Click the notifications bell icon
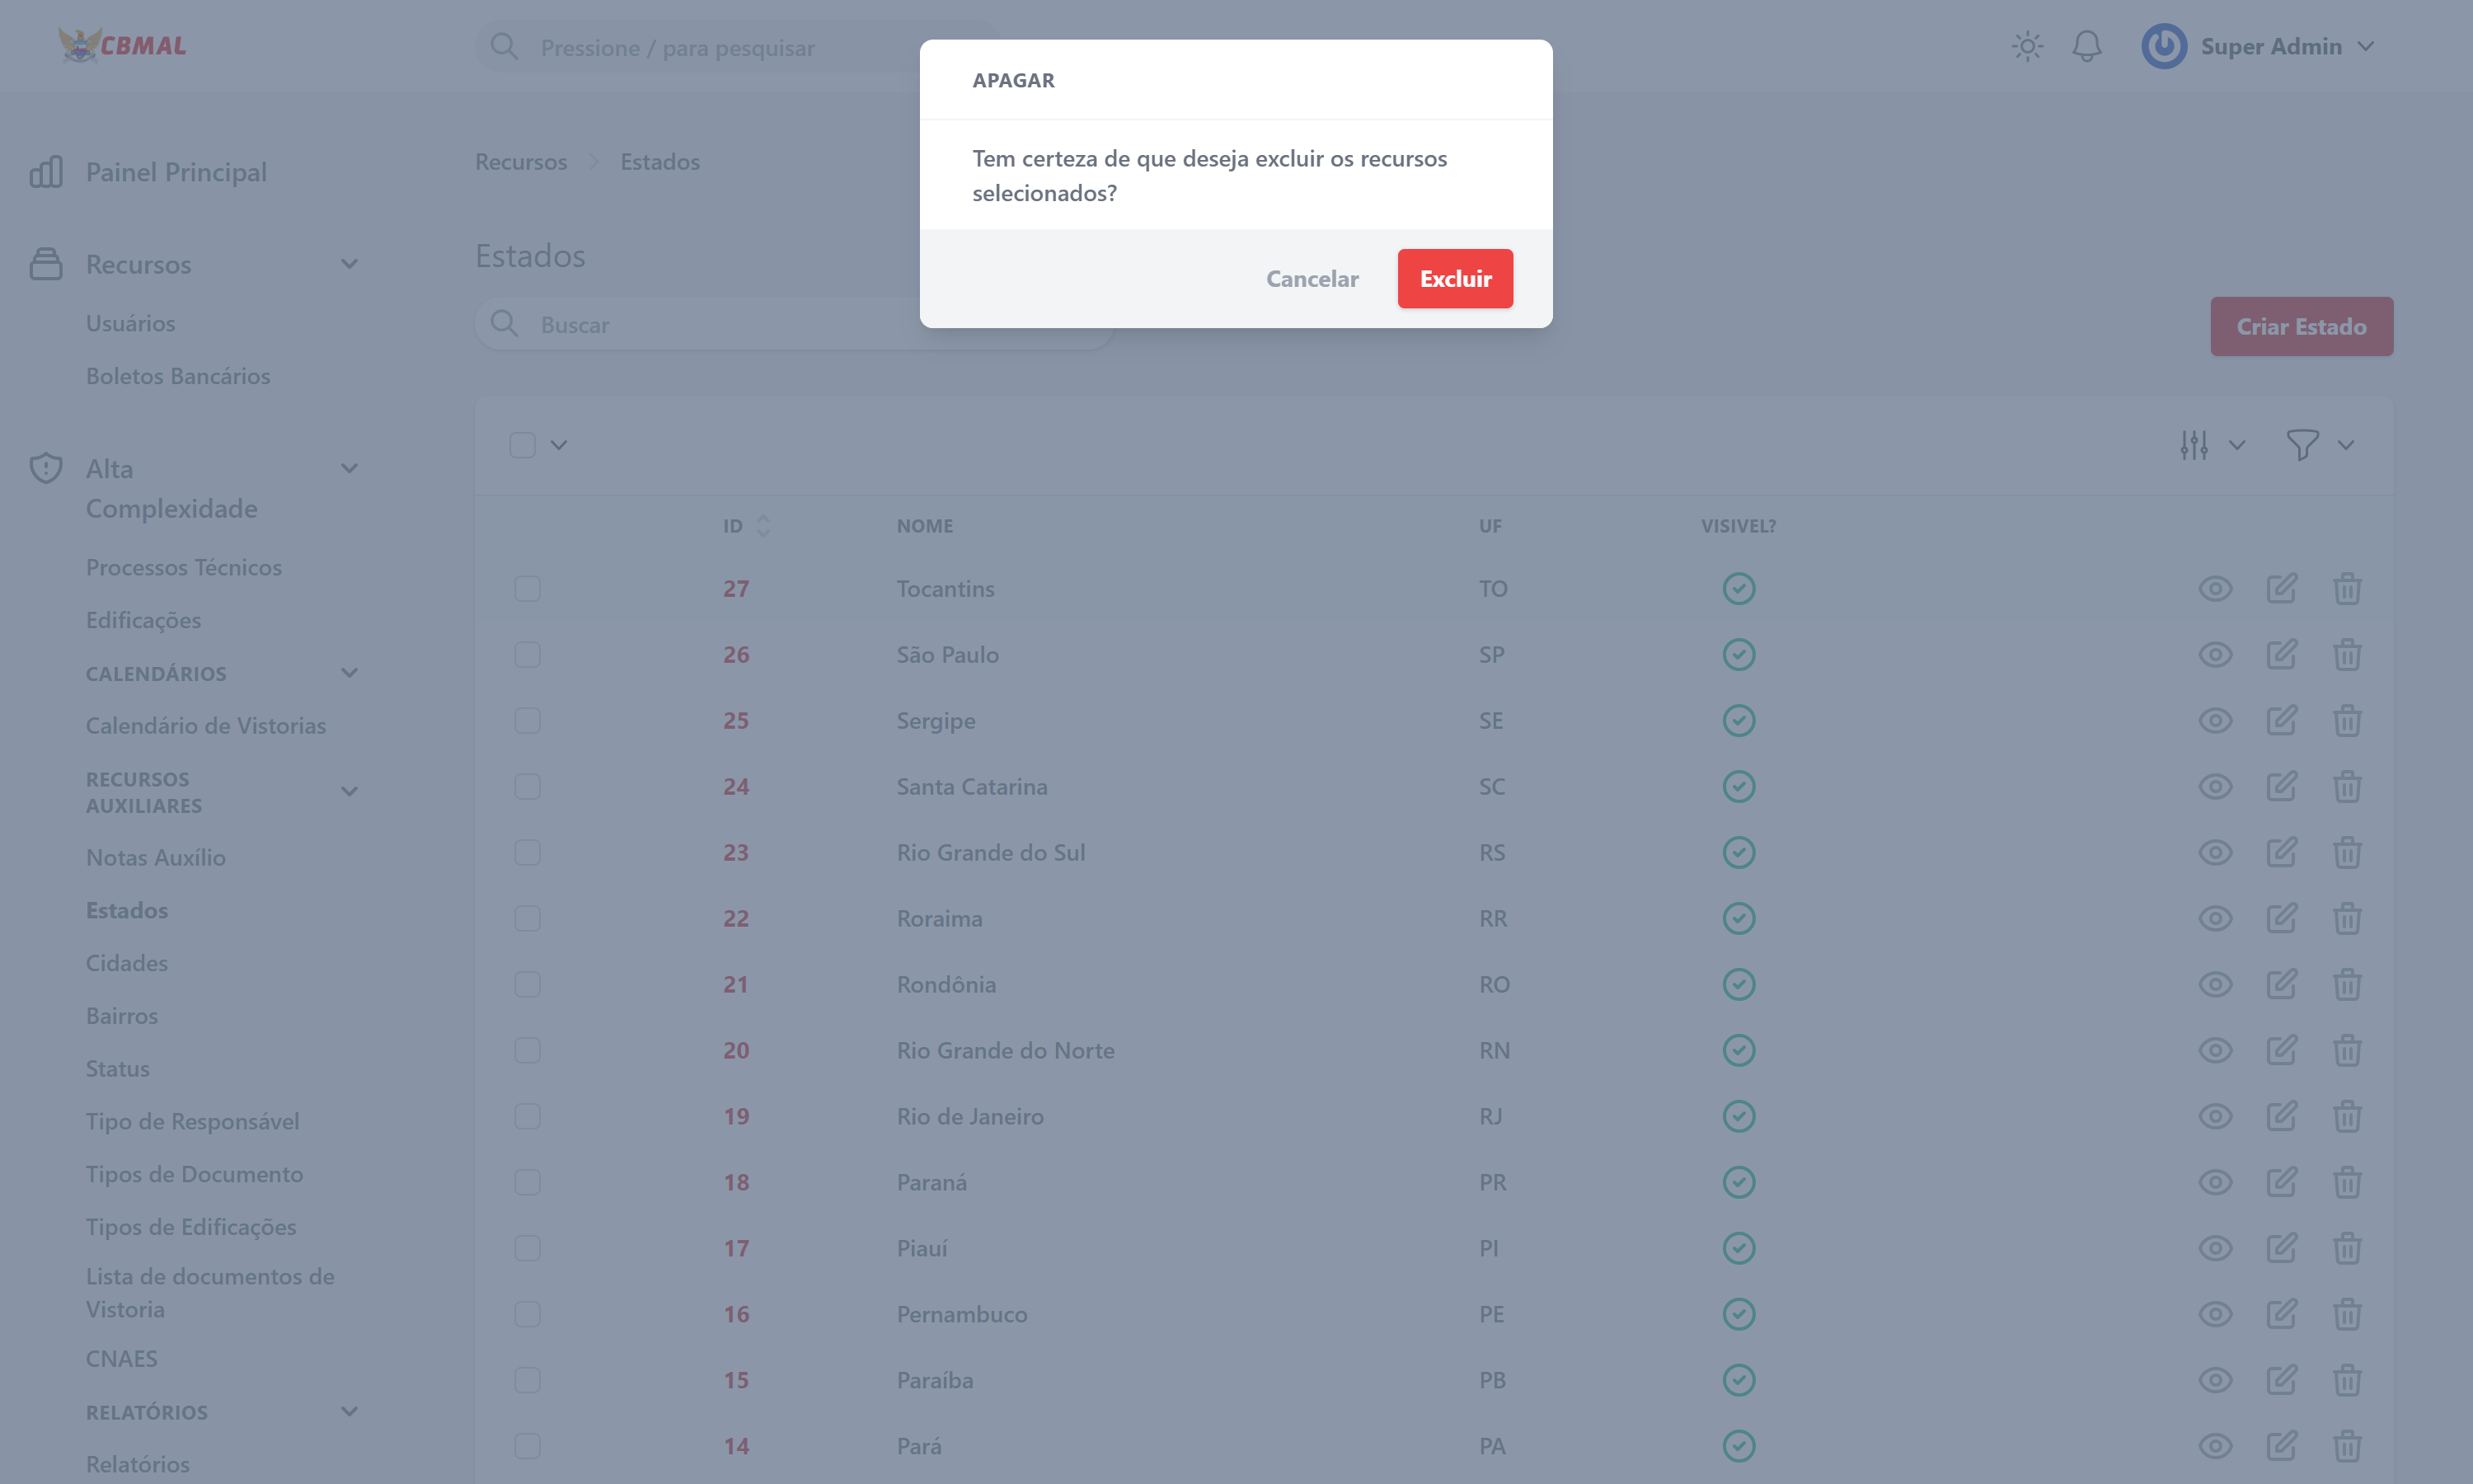The image size is (2473, 1484). pos(2086,46)
